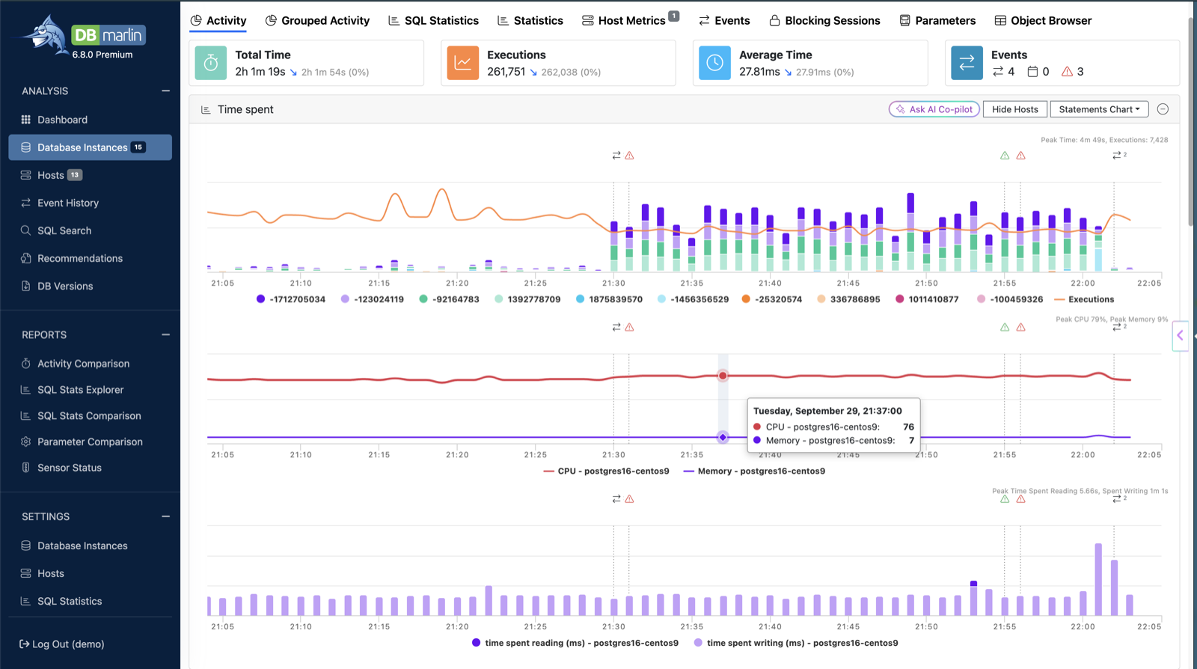Toggle legend series -1456356529

(x=693, y=299)
